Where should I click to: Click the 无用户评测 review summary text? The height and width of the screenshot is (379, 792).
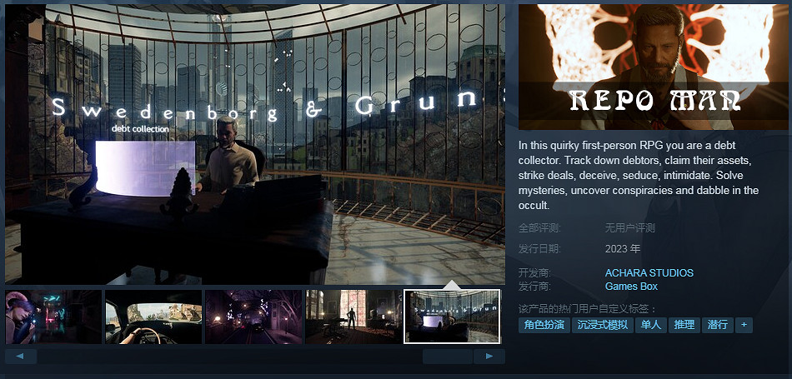[x=629, y=227]
